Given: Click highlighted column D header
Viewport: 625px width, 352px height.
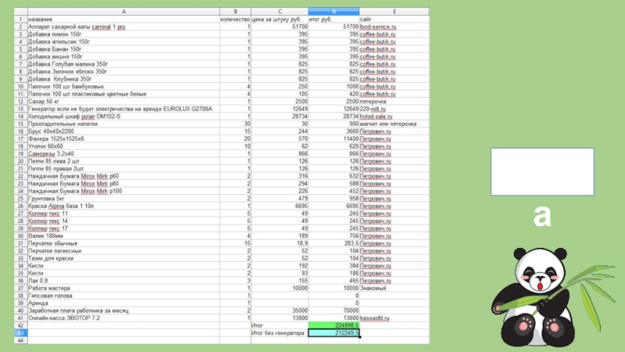Looking at the screenshot, I should tap(334, 11).
